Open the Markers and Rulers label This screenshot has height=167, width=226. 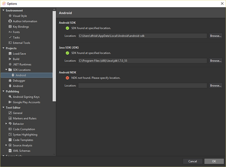(25, 118)
